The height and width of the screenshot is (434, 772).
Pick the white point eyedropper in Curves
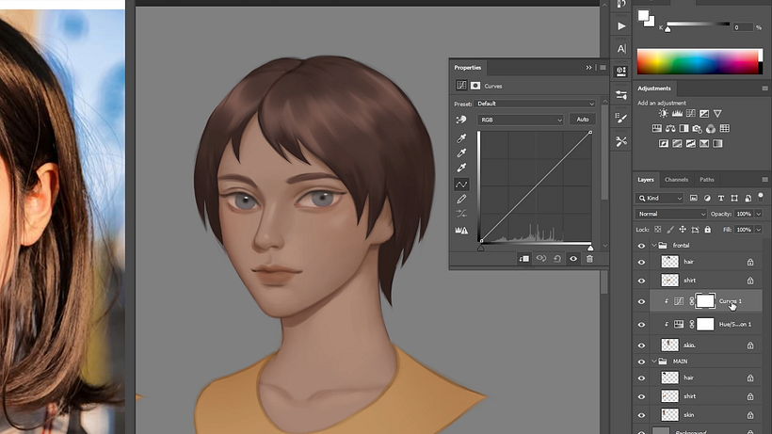[x=461, y=168]
